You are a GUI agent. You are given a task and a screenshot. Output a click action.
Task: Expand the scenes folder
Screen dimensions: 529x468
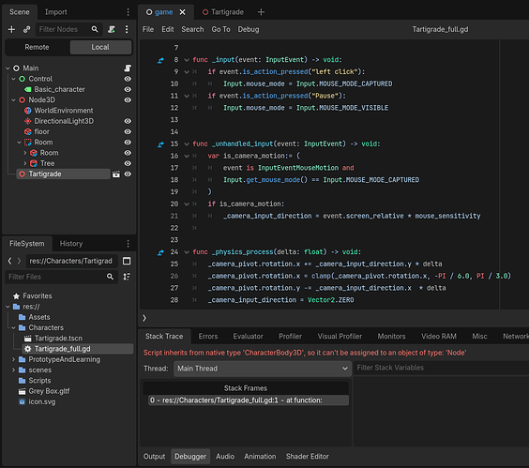click(13, 370)
